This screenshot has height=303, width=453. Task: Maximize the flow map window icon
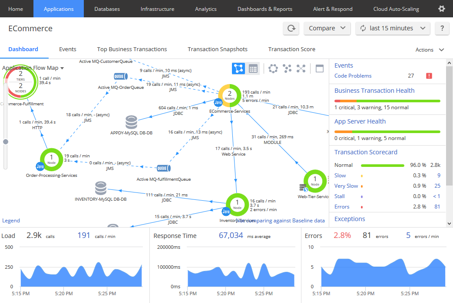pos(320,68)
